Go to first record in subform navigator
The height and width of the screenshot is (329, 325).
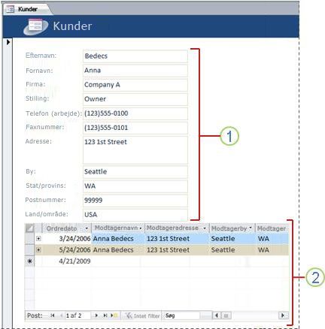[53, 315]
